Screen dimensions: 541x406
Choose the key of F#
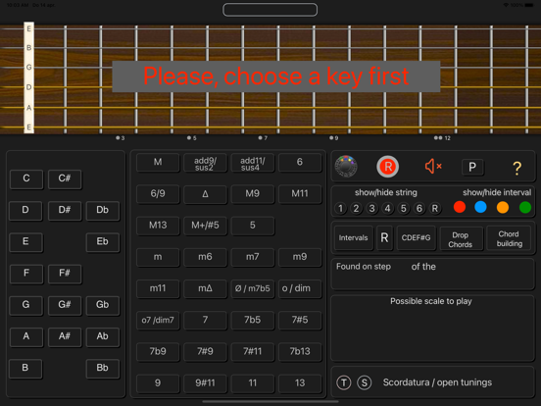point(65,274)
